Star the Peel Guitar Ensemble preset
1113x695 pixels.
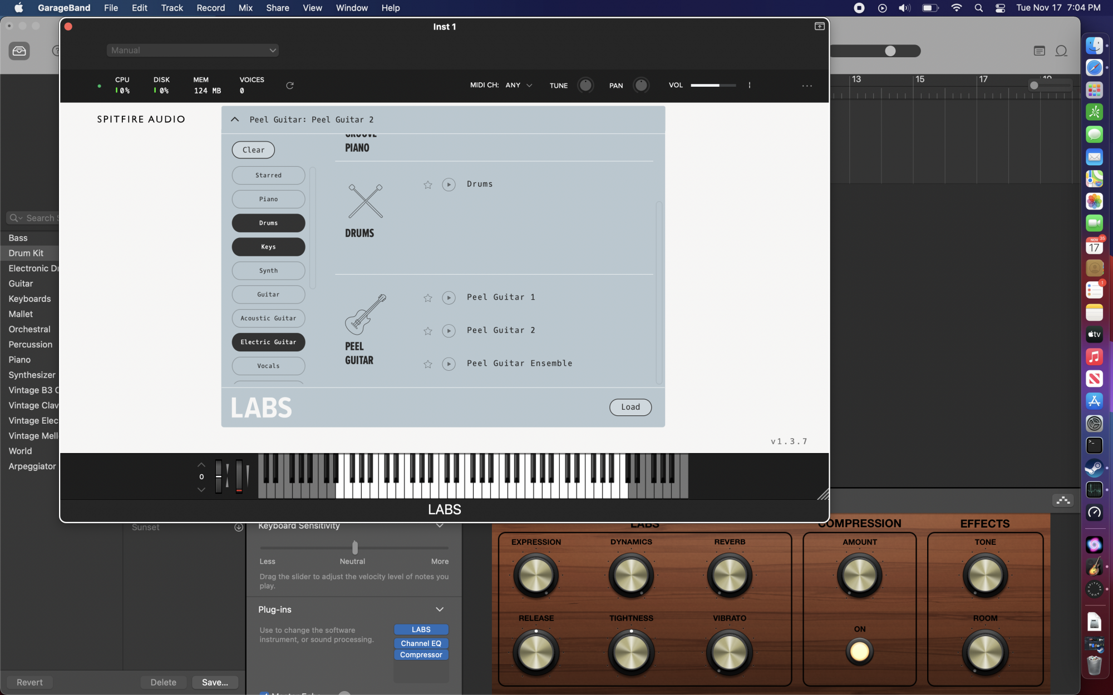tap(427, 364)
